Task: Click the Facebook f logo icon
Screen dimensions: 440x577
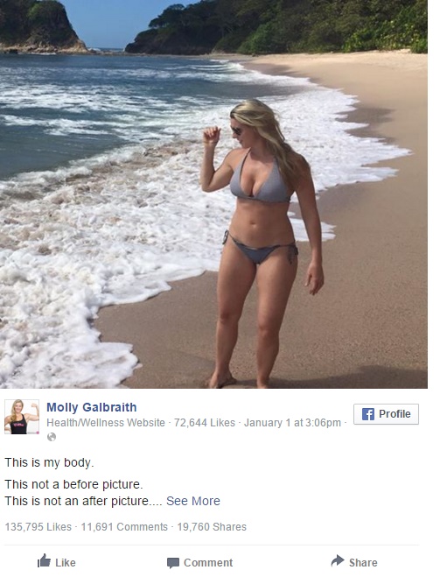Action: (x=367, y=414)
